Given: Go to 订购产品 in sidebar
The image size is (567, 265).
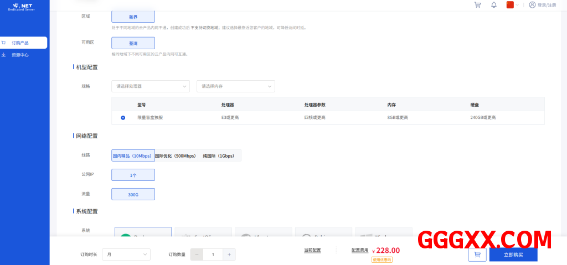Looking at the screenshot, I should click(24, 43).
